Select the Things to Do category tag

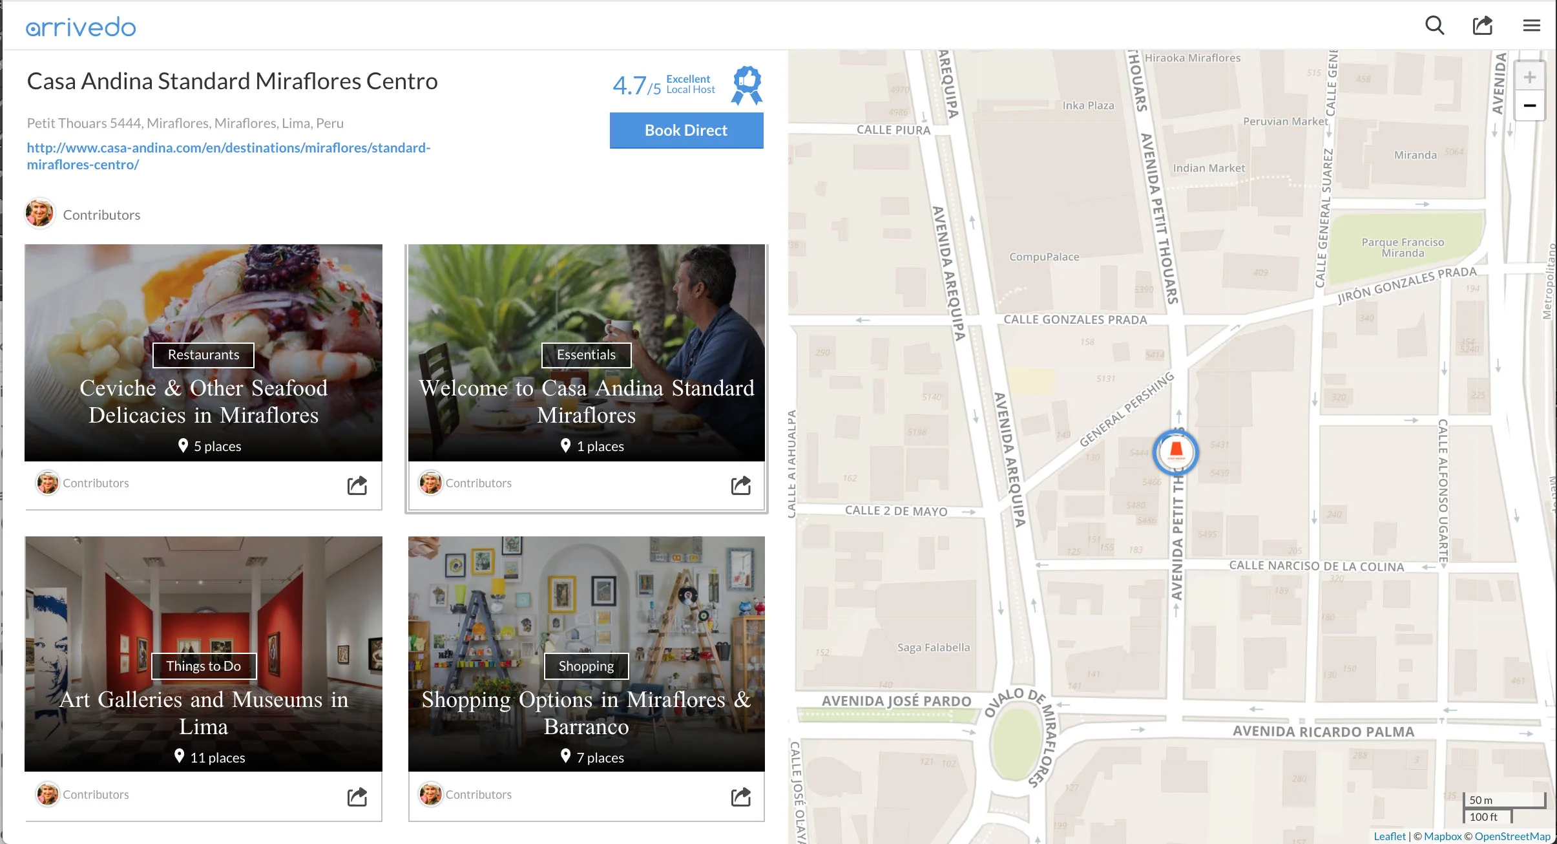[204, 666]
